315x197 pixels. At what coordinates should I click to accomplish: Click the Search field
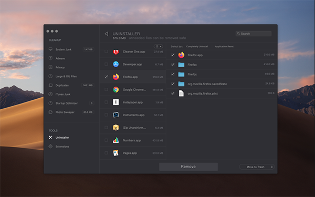[254, 34]
